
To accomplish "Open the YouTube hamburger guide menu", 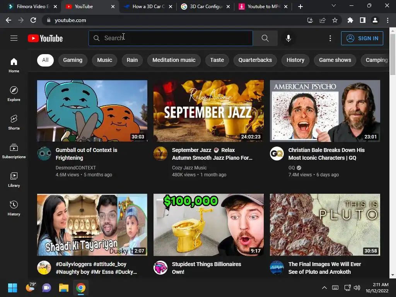I will (x=14, y=38).
